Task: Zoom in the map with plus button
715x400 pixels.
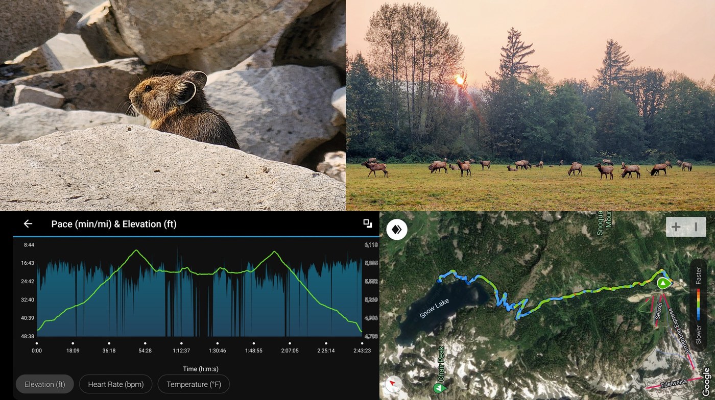Action: tap(676, 227)
